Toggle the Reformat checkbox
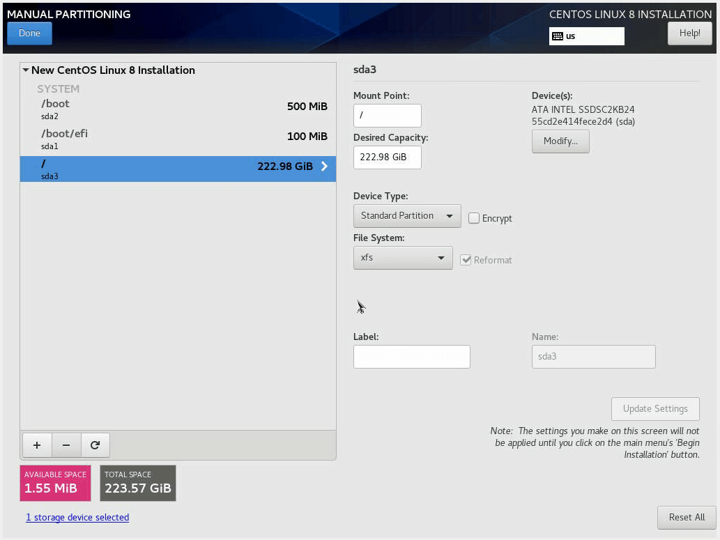Screen dimensions: 720x540 tap(466, 260)
